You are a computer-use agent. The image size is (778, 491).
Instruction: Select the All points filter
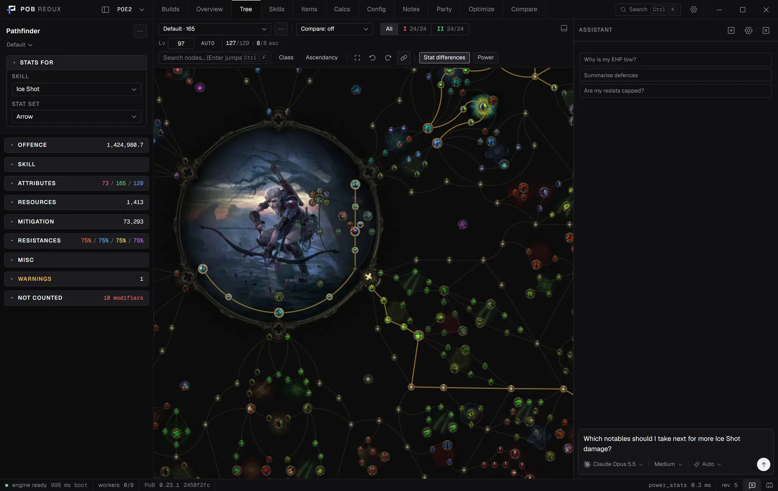pos(389,29)
